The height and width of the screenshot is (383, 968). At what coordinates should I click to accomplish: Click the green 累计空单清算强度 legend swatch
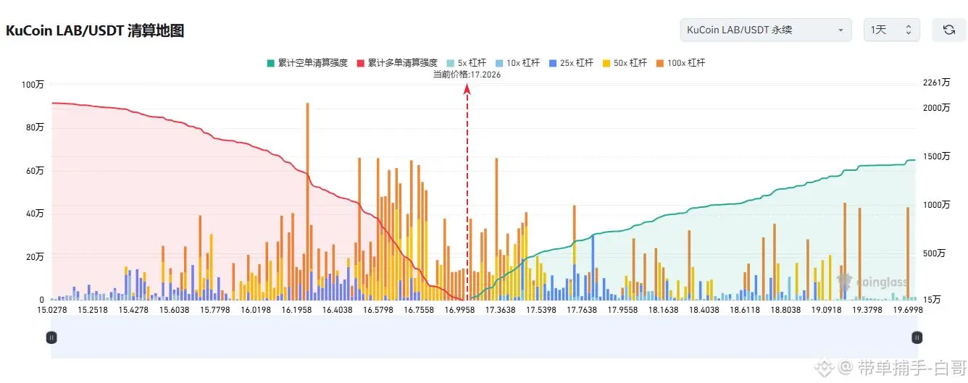(270, 63)
